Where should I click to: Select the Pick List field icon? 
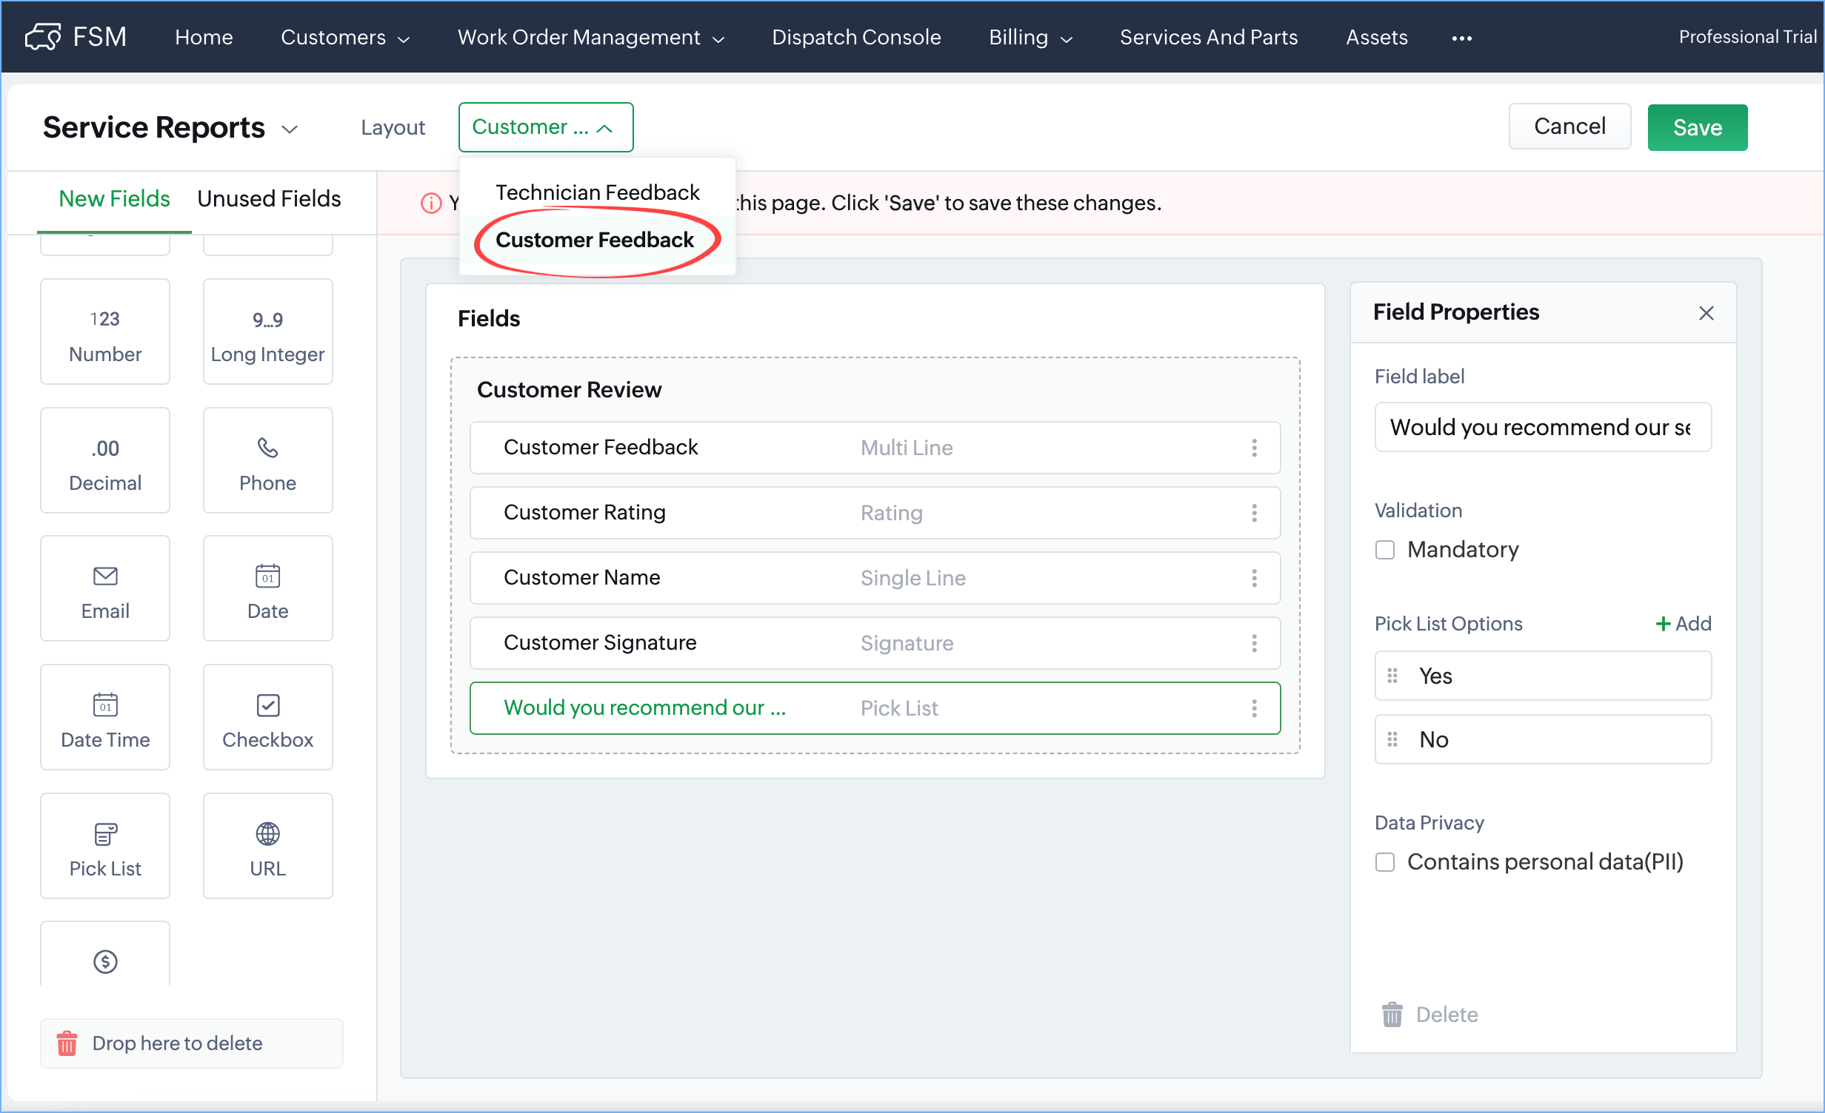pyautogui.click(x=105, y=834)
